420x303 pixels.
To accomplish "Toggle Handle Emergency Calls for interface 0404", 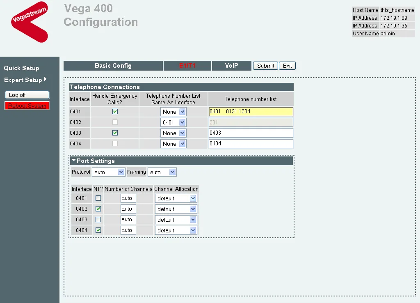I will tap(115, 144).
